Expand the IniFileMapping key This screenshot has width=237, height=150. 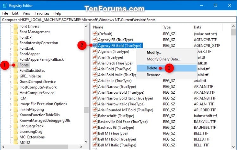coord(10,109)
